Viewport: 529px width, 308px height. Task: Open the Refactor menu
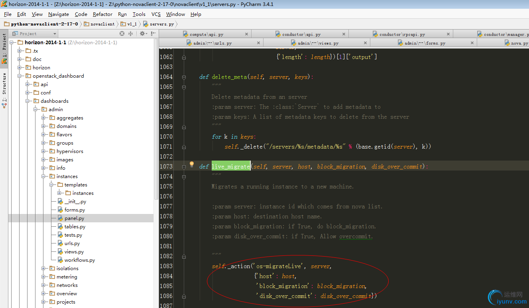102,14
